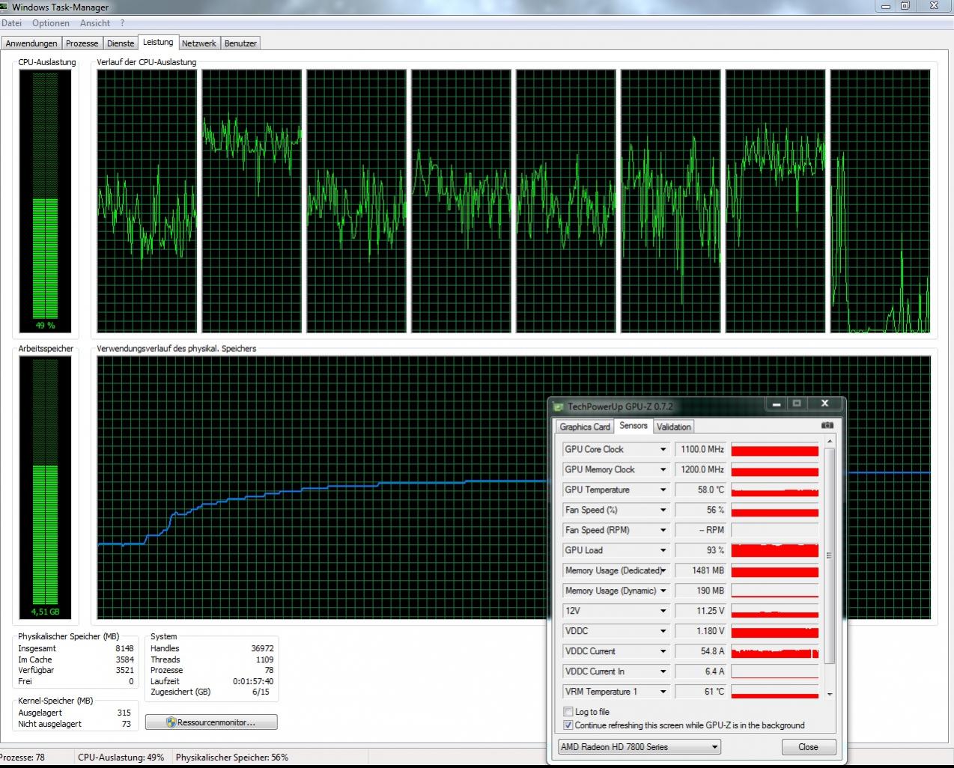Open the Optionen menu
Screen dimensions: 954x768
51,23
